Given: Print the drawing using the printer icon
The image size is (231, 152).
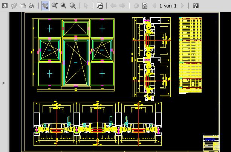Looking at the screenshot, I should [32, 6].
